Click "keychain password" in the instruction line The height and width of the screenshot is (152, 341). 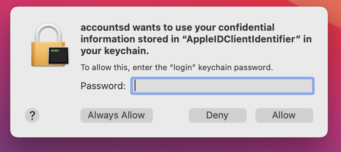[x=237, y=68]
